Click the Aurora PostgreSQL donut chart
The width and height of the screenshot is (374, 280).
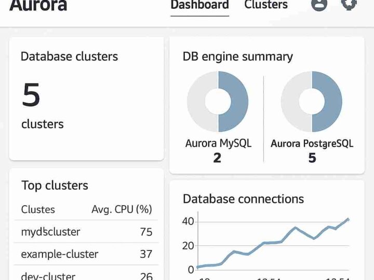pos(312,102)
